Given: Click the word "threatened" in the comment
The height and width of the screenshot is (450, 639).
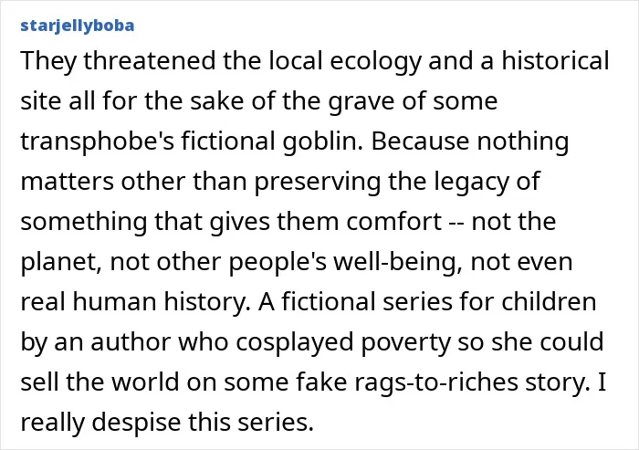Looking at the screenshot, I should [150, 61].
